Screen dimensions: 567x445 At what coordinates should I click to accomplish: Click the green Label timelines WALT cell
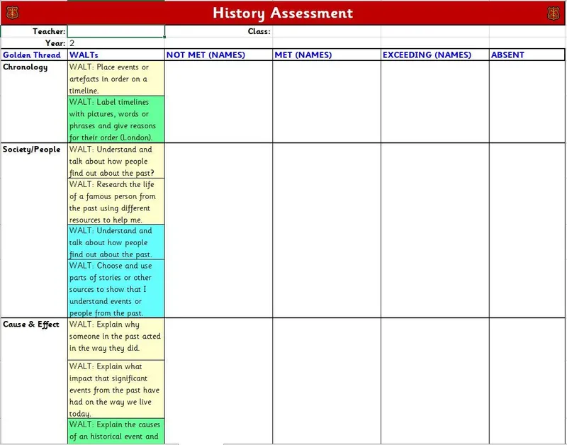pyautogui.click(x=116, y=120)
